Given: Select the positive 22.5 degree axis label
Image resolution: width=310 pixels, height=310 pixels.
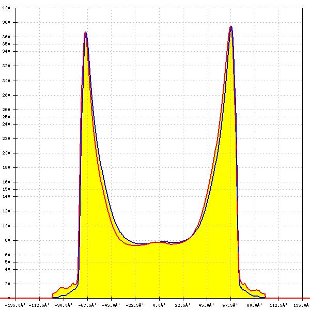Looking at the screenshot, I should [183, 305].
